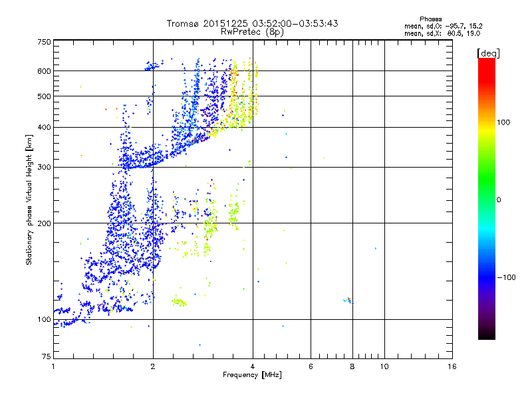Click the y-axis label '500'
Image resolution: width=532 pixels, height=399 pixels.
(44, 96)
